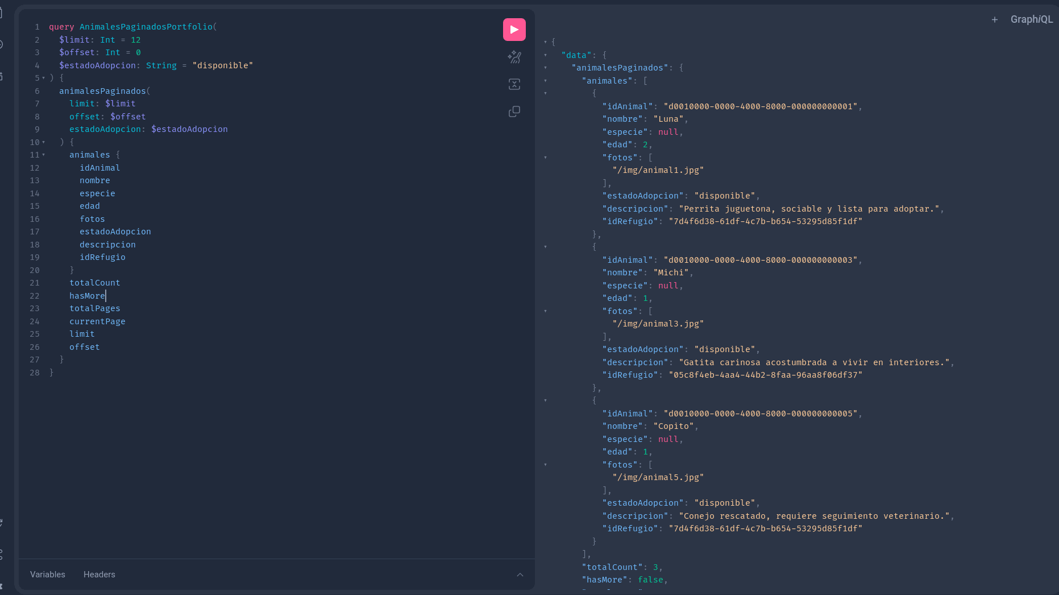1059x595 pixels.
Task: Click the "/img/animal3.jpg" photo path
Action: (x=658, y=324)
